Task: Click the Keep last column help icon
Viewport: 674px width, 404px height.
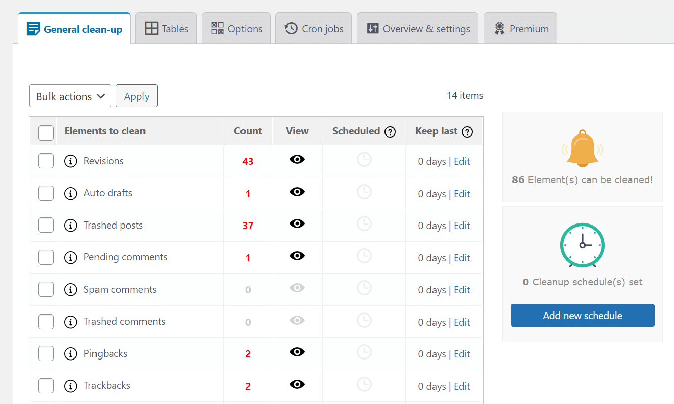Action: click(467, 131)
